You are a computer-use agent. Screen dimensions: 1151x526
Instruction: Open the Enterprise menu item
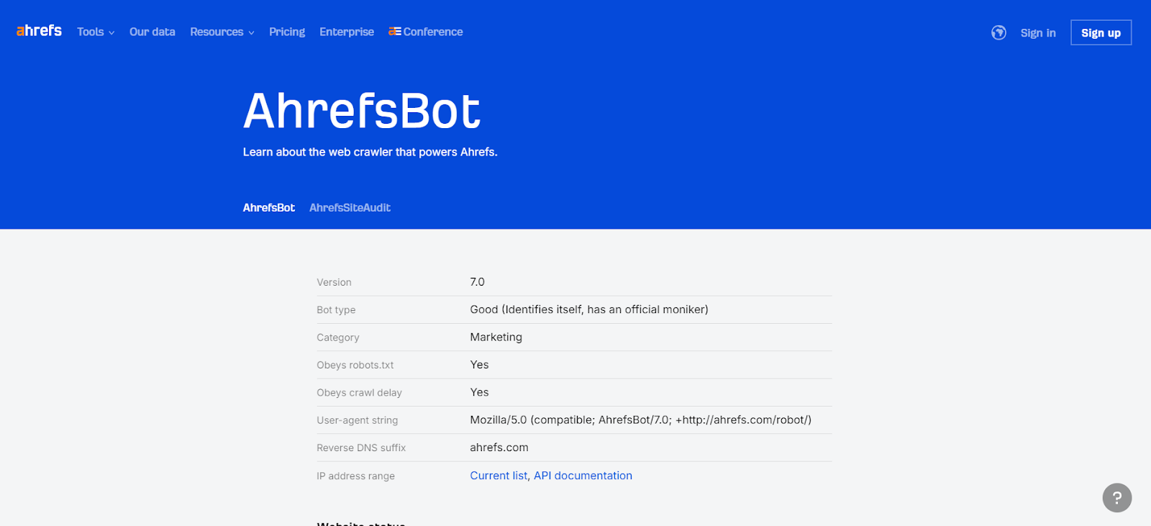coord(347,32)
